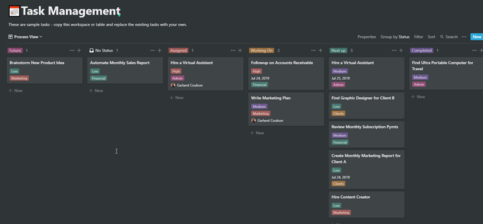Click the calendar icon beside Task Management title

pos(14,11)
